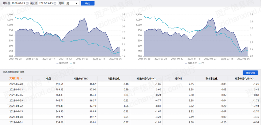Click PE value 16.82
261x125 pixels.
pos(93,84)
